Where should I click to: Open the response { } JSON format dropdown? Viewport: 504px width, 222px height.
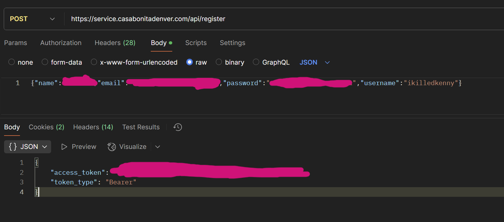click(28, 147)
